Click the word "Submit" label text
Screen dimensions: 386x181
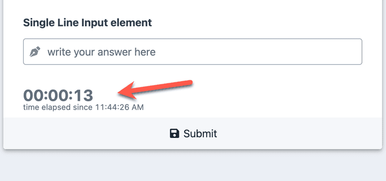200,133
